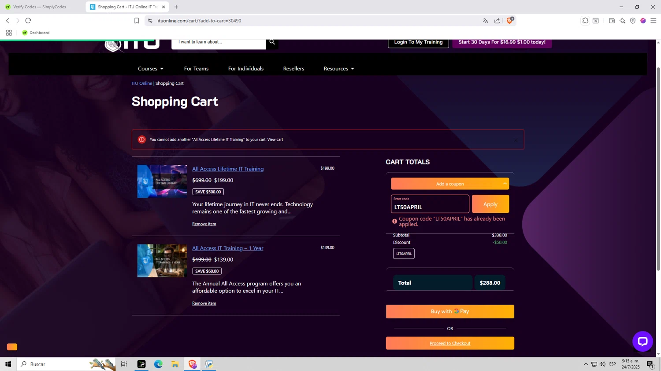
Task: Click the volume icon in system tray
Action: [x=602, y=364]
